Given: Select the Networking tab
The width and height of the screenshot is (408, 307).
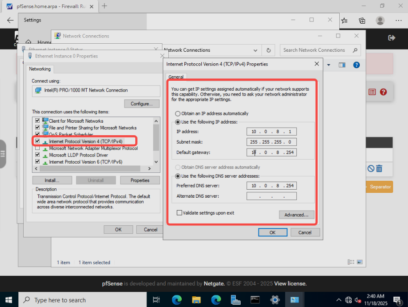Looking at the screenshot, I should tap(40, 69).
